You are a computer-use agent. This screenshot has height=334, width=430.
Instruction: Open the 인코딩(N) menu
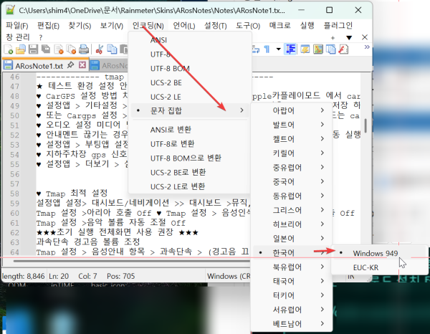[x=148, y=26]
